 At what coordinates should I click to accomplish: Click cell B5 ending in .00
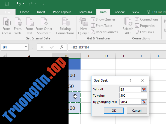(75, 108)
